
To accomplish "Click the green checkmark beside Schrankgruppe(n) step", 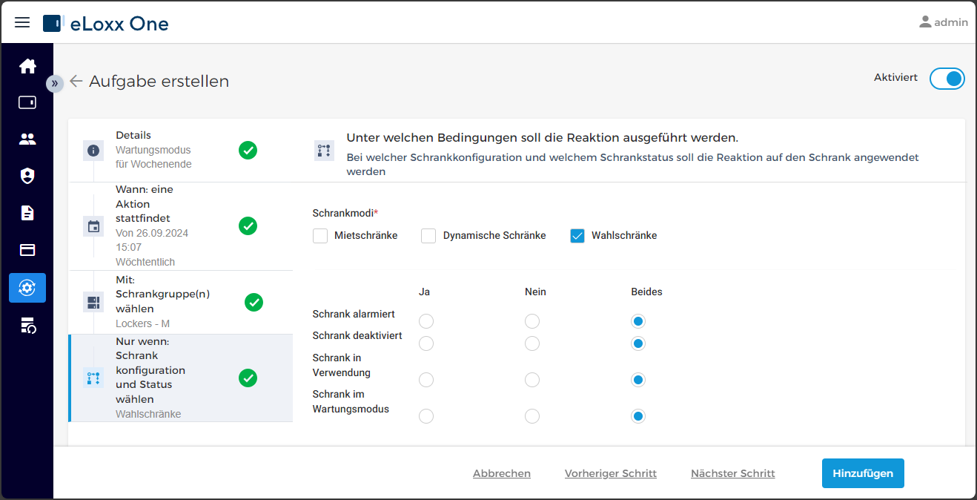I will pos(254,302).
